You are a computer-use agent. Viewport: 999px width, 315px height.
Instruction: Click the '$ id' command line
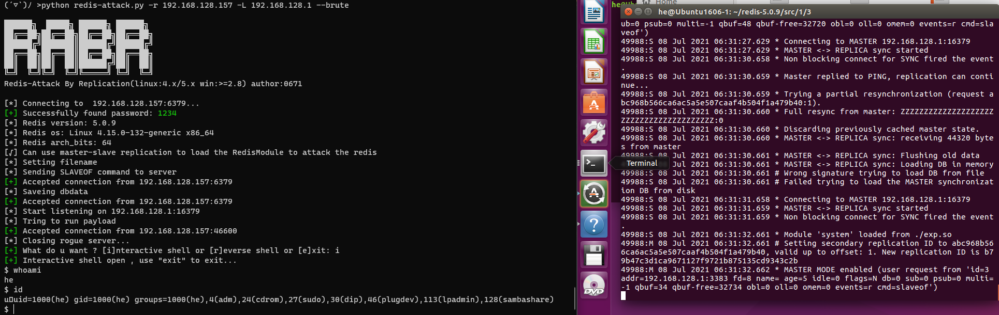[x=13, y=290]
